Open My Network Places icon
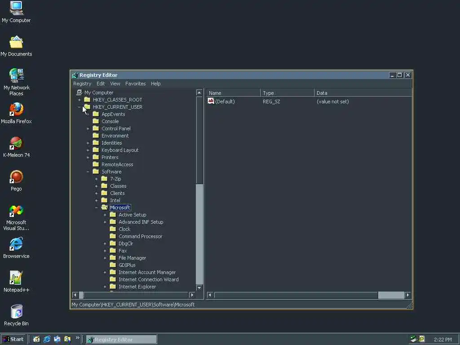460x345 pixels. 17,75
